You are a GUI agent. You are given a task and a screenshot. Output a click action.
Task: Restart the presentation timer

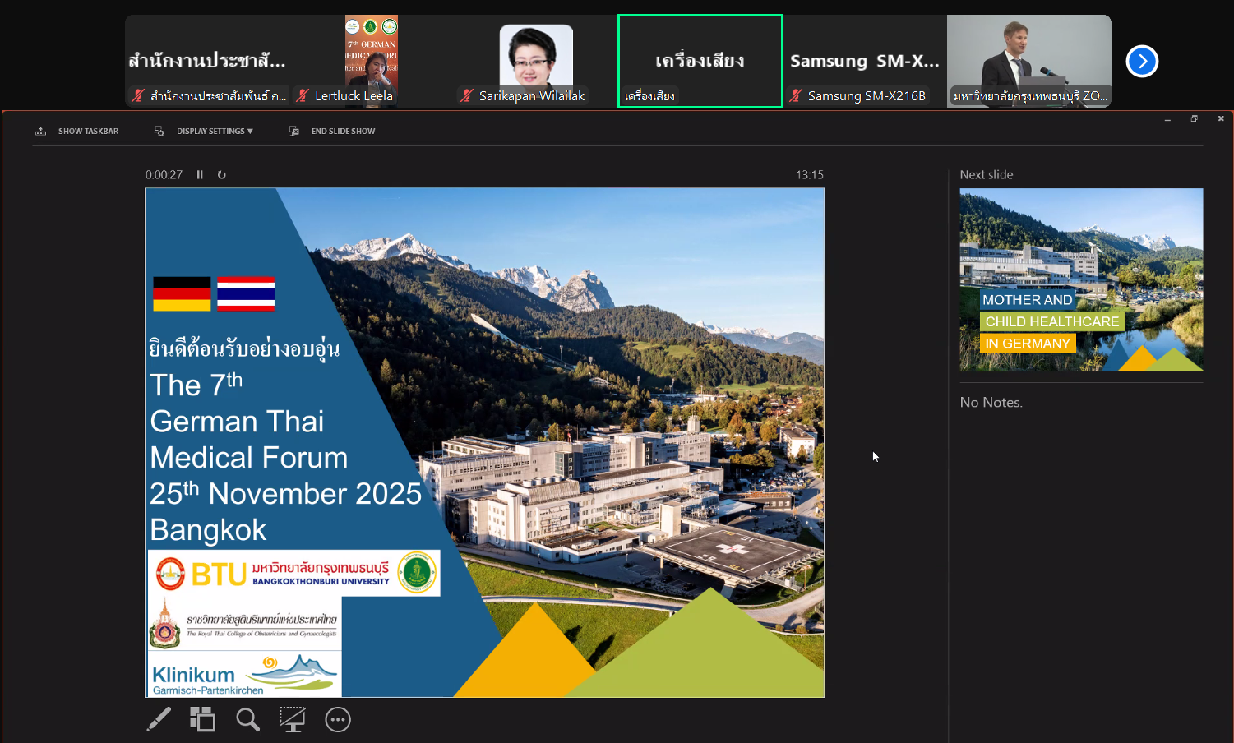click(222, 174)
